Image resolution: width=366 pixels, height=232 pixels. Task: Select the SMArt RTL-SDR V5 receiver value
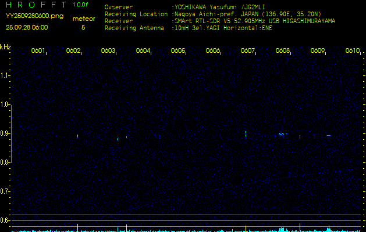coord(255,21)
